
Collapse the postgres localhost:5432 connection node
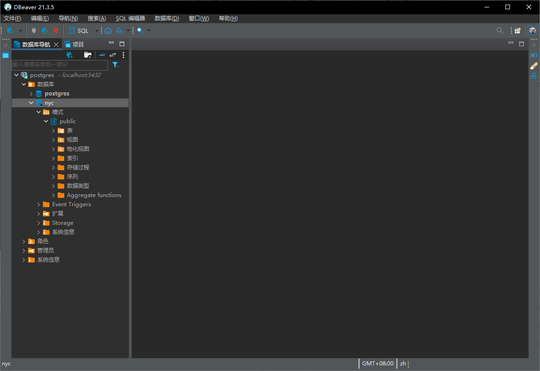[x=16, y=75]
